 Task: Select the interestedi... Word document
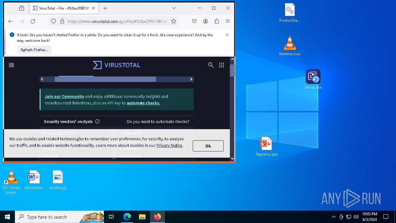[34, 180]
